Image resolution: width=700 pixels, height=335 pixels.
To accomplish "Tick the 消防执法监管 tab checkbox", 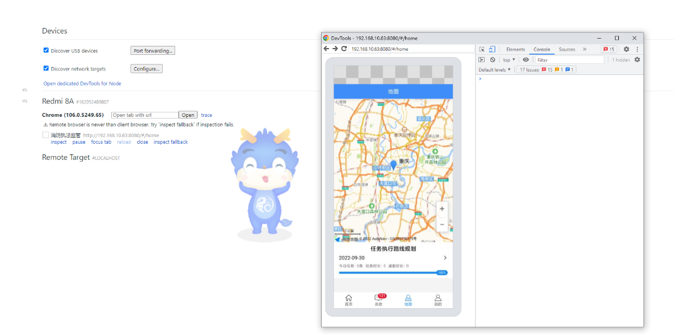I will (45, 135).
